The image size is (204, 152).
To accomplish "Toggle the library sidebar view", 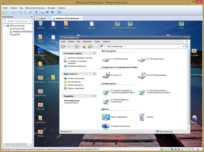I will [x=37, y=12].
